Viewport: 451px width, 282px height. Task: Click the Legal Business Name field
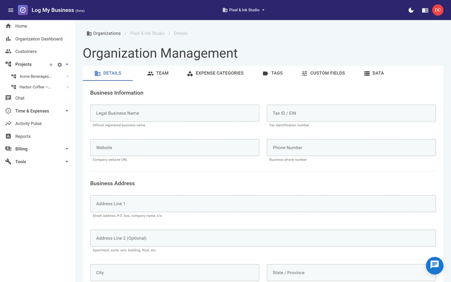tap(175, 113)
